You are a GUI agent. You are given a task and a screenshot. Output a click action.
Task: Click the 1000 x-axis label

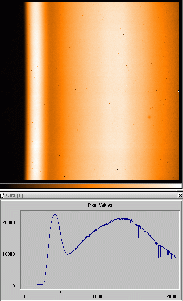point(97,296)
